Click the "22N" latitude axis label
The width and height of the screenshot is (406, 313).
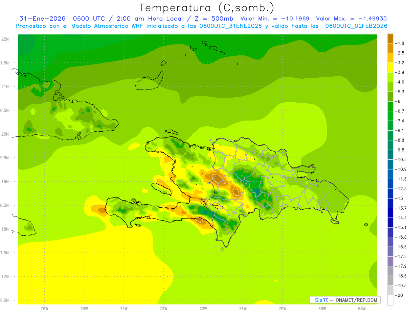(5, 39)
